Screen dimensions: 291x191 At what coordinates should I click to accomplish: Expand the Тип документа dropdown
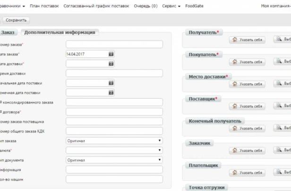click(x=114, y=160)
